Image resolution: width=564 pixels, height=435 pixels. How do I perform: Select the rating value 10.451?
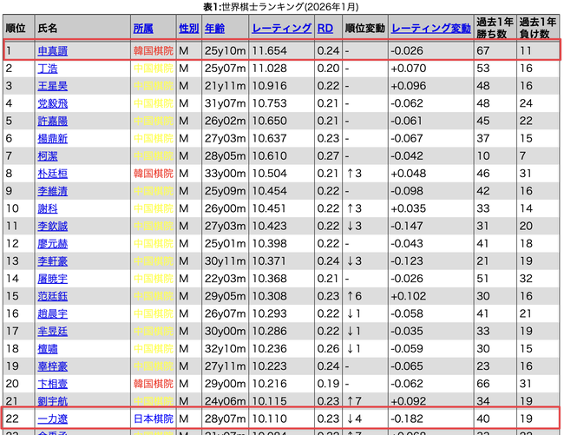269,208
